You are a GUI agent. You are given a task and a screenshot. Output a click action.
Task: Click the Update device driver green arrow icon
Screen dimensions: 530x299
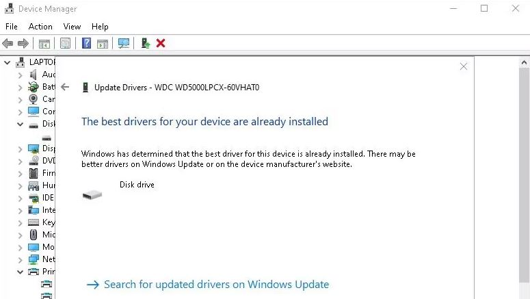pos(146,43)
